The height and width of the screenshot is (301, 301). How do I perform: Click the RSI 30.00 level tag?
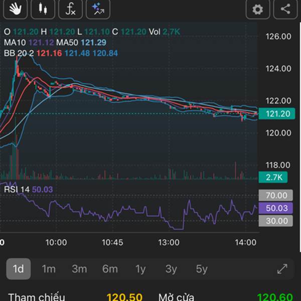tap(275, 221)
